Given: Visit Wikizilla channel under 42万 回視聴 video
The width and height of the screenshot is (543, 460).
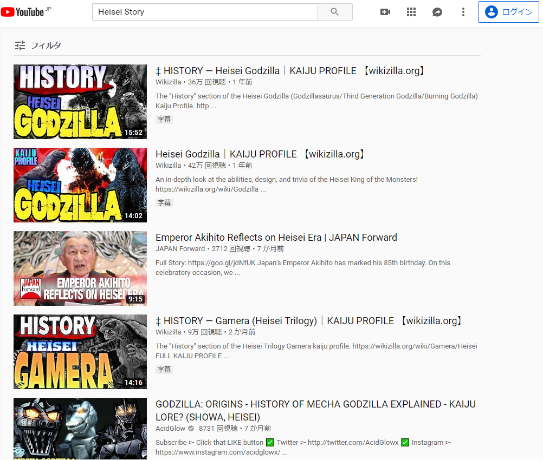Looking at the screenshot, I should 169,166.
